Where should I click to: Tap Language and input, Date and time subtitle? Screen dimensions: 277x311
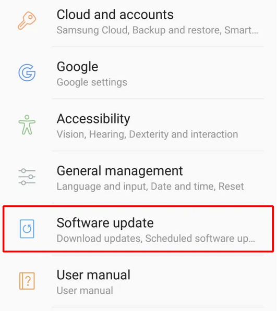(150, 186)
